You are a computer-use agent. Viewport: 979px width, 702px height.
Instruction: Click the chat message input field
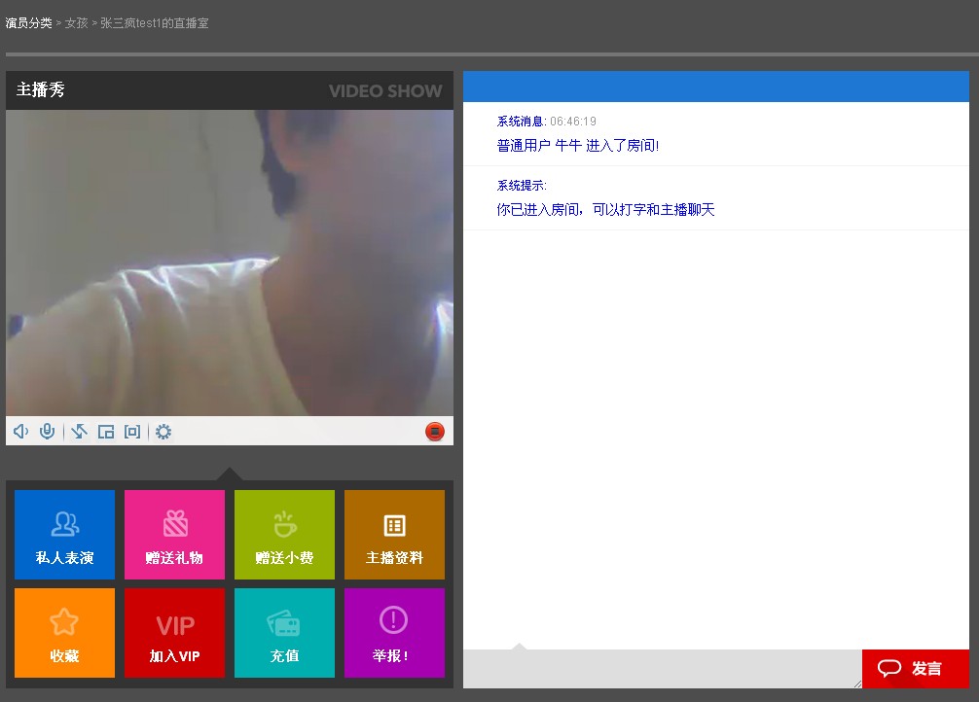click(x=662, y=669)
